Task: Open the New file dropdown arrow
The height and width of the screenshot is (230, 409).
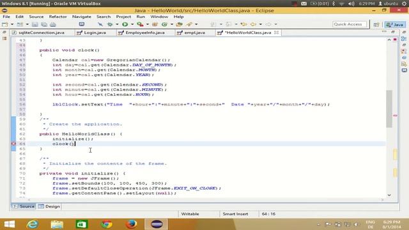Action: pos(12,24)
